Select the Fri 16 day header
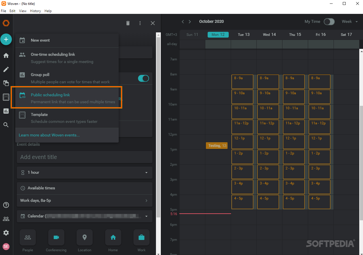The height and width of the screenshot is (255, 363). pyautogui.click(x=321, y=35)
